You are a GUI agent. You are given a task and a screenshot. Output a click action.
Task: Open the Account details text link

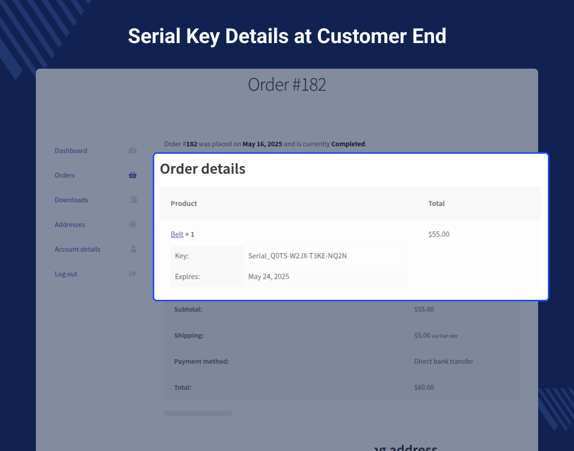pos(78,249)
